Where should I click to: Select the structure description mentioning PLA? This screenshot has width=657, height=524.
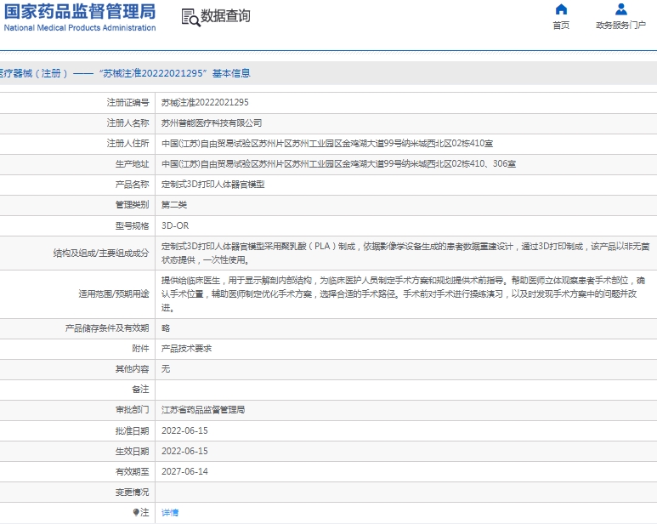[405, 253]
